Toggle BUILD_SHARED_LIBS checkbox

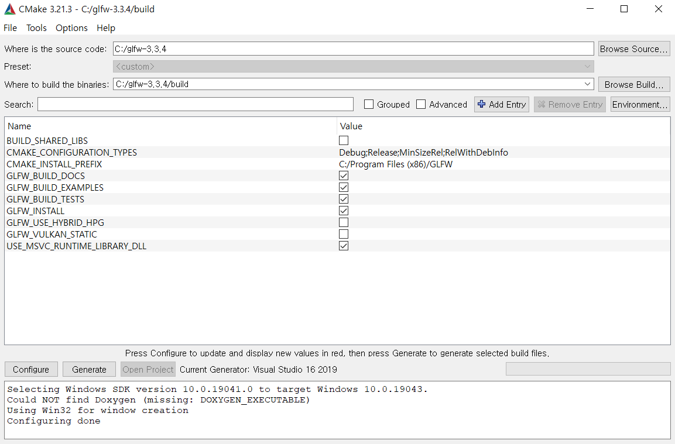[x=344, y=140]
